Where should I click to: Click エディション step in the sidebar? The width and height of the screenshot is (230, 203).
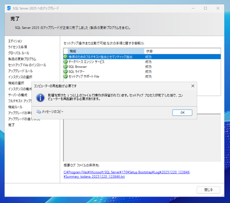tap(15, 41)
